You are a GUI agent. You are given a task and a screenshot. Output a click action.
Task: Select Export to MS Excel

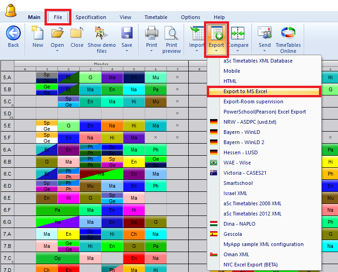(245, 92)
